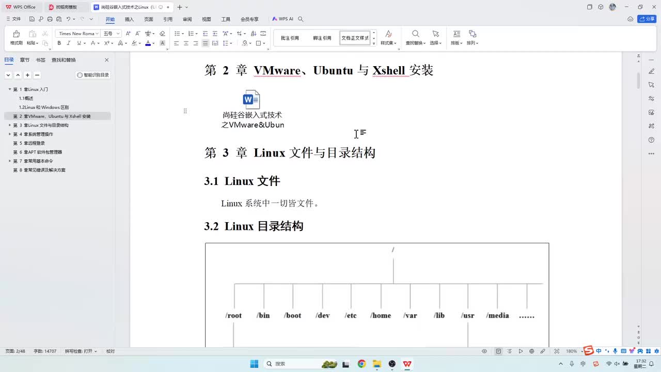
Task: Click the Undo arrow icon
Action: coord(68,19)
